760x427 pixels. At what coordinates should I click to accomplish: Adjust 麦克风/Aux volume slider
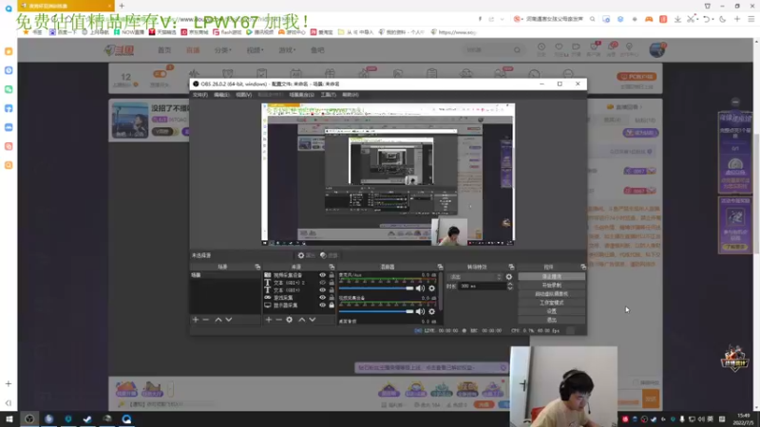[x=376, y=288]
